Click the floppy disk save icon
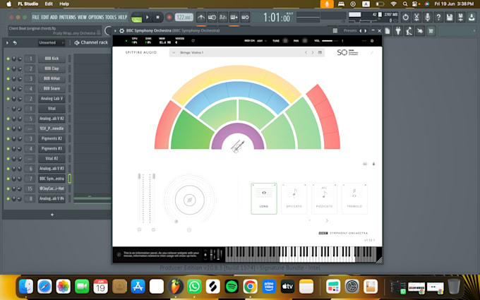 pyautogui.click(x=450, y=18)
